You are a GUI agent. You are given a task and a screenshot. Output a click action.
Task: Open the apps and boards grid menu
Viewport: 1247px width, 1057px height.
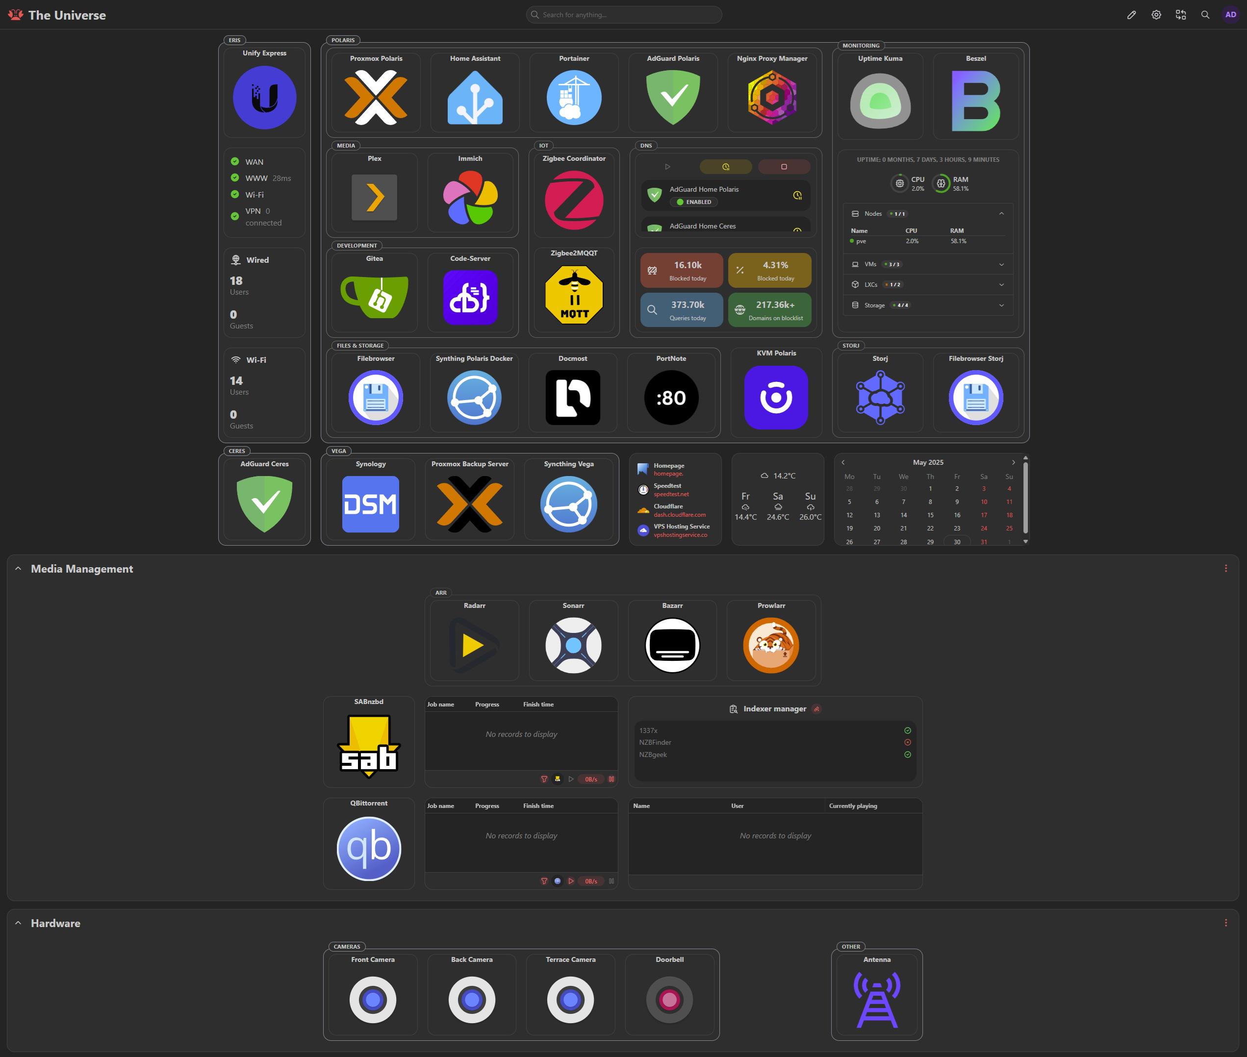click(1180, 15)
